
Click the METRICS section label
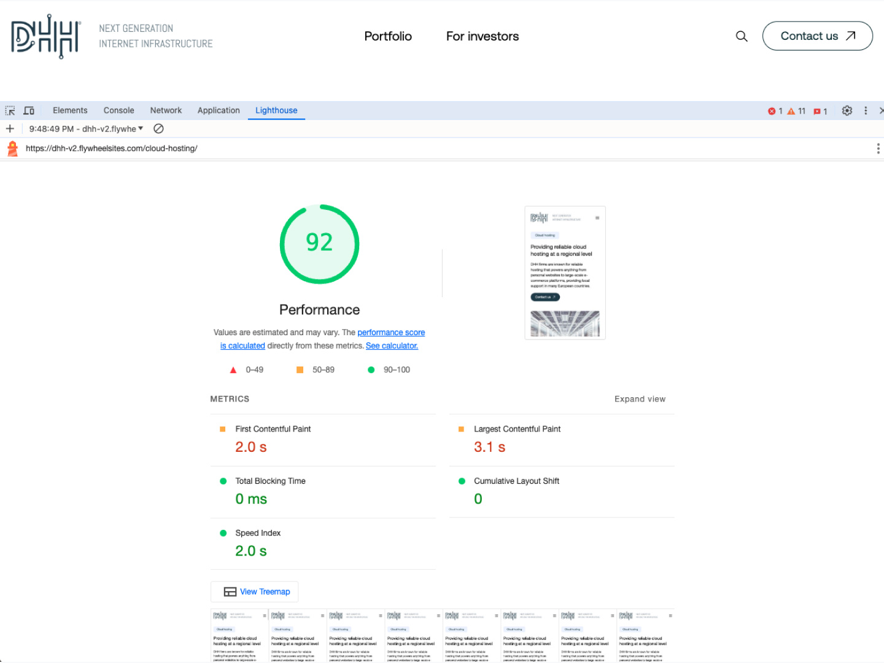pos(230,399)
